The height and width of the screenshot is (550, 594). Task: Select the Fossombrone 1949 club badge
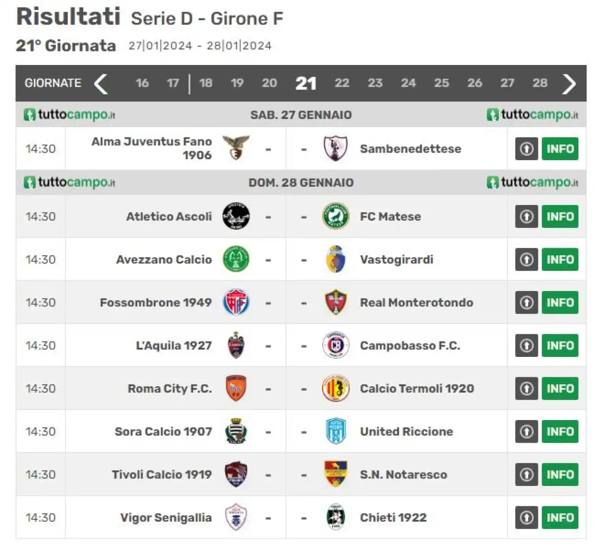click(236, 302)
